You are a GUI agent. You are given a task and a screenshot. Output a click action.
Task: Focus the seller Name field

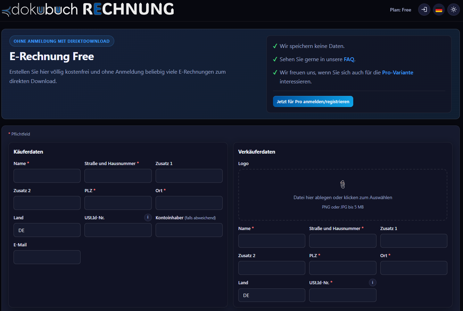[x=272, y=241]
